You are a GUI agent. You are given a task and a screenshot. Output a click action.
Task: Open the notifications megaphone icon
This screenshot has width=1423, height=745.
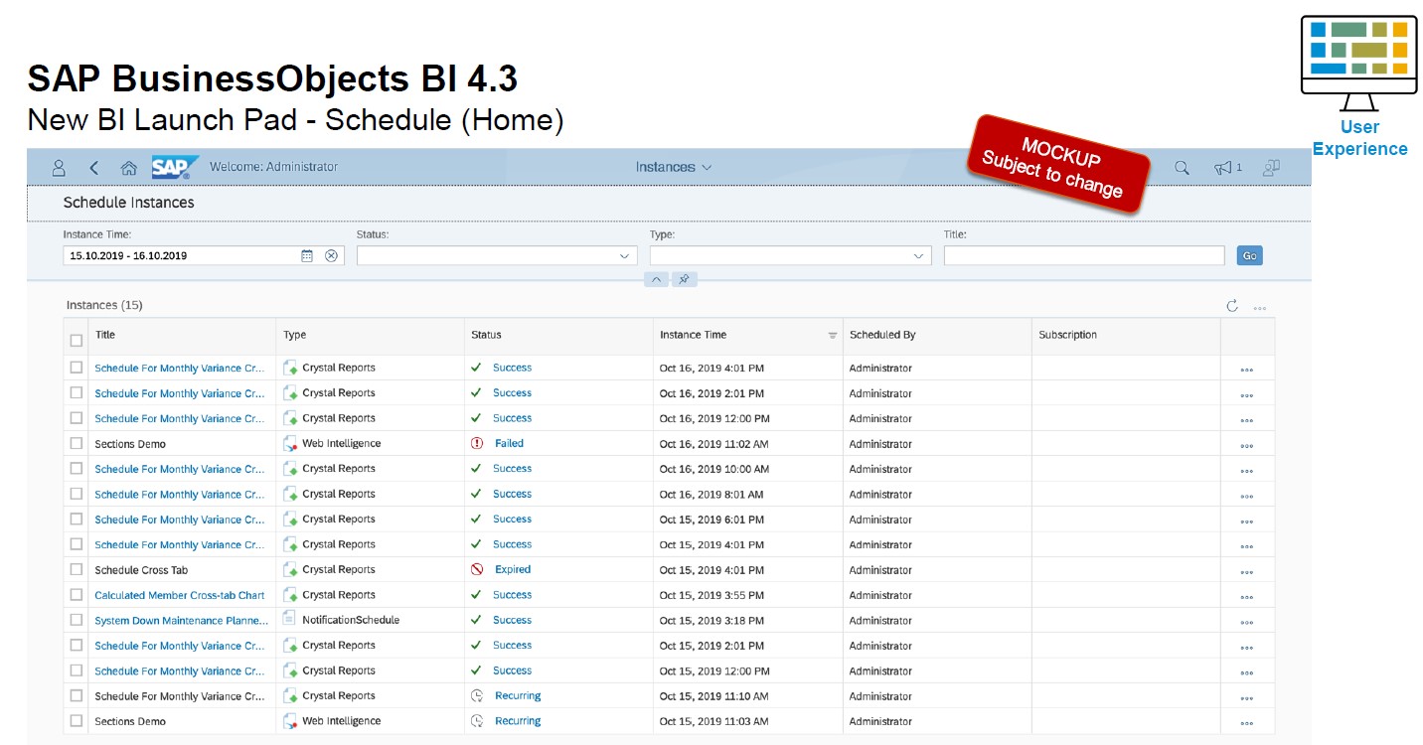[1223, 168]
